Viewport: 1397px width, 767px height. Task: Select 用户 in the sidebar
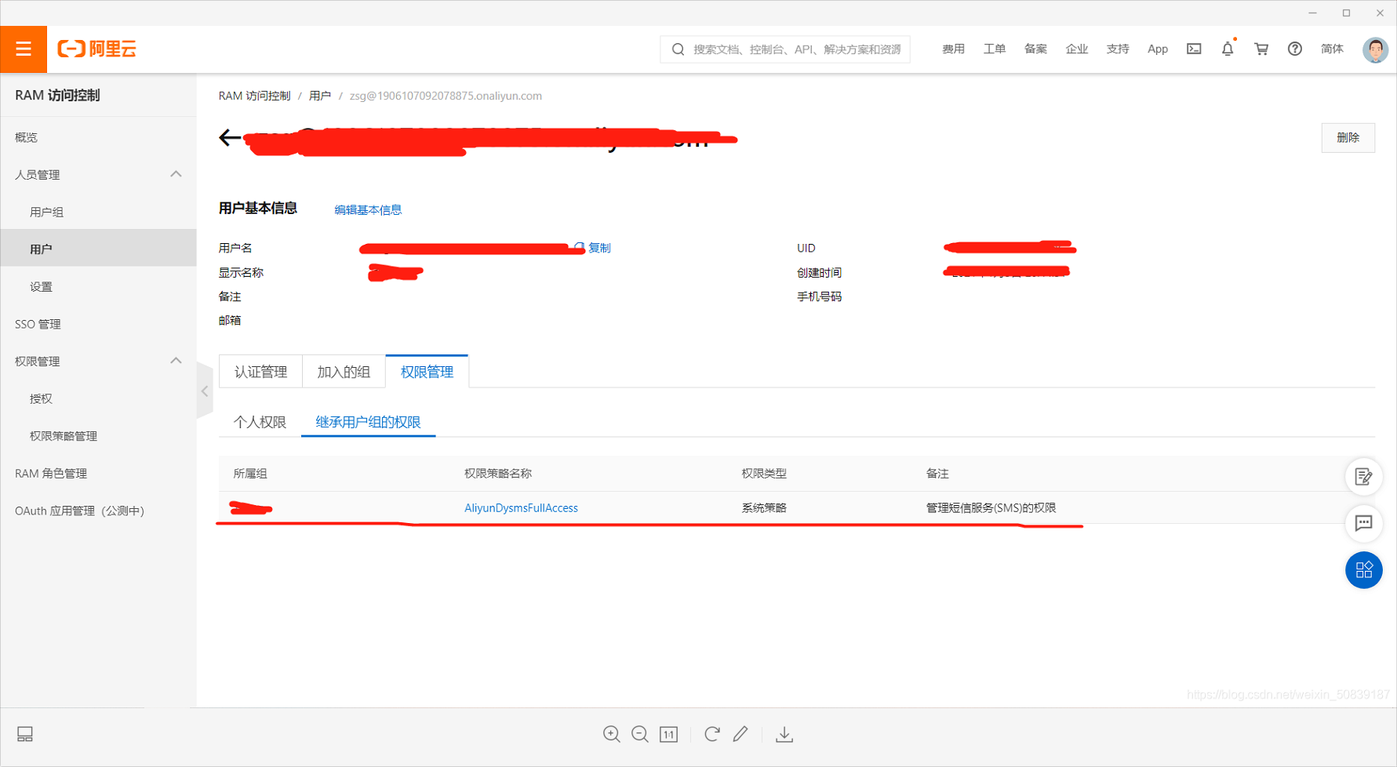[x=98, y=249]
